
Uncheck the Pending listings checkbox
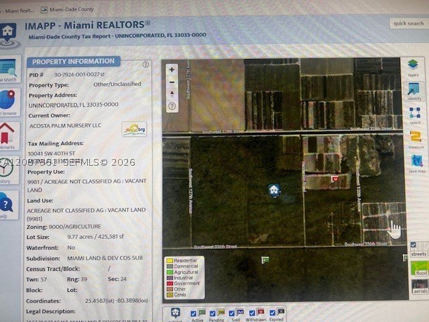tap(212, 313)
